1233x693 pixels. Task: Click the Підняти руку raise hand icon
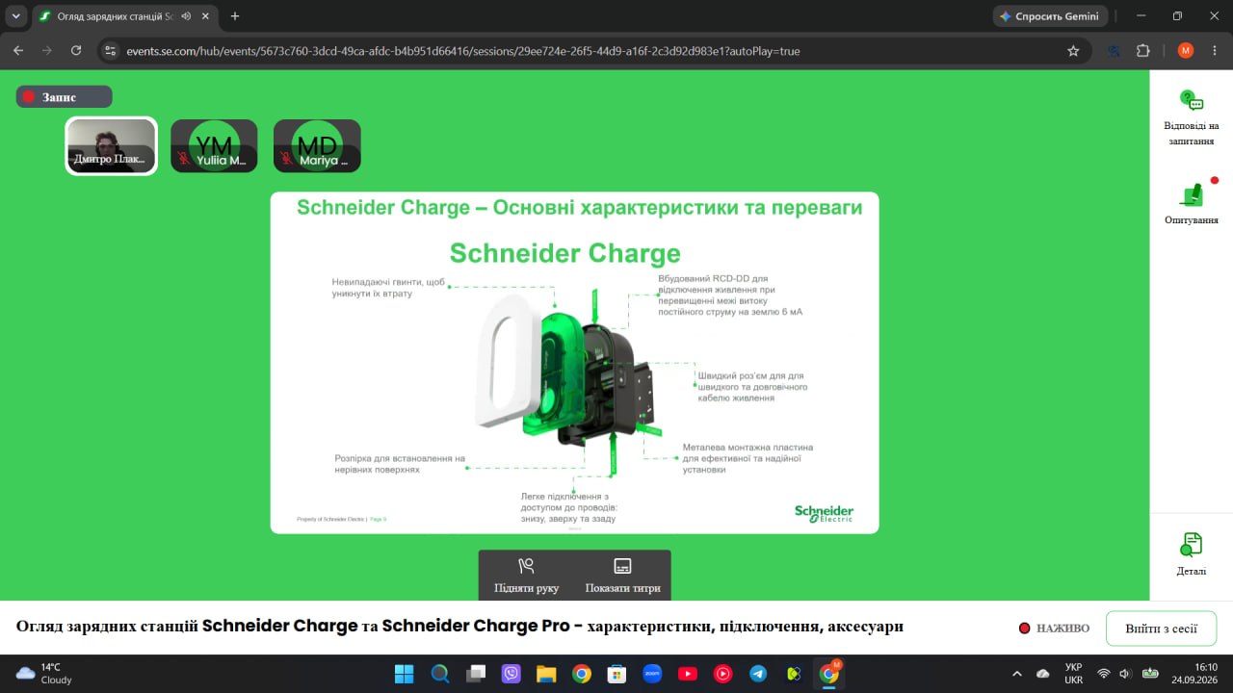click(x=526, y=566)
